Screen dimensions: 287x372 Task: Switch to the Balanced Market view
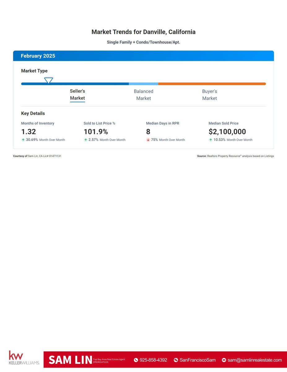[x=143, y=95]
